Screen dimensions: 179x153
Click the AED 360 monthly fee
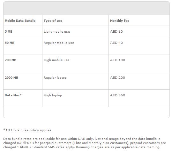click(x=117, y=95)
